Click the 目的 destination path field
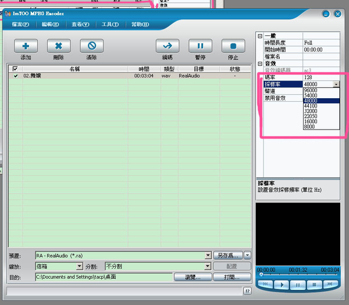 (104, 277)
